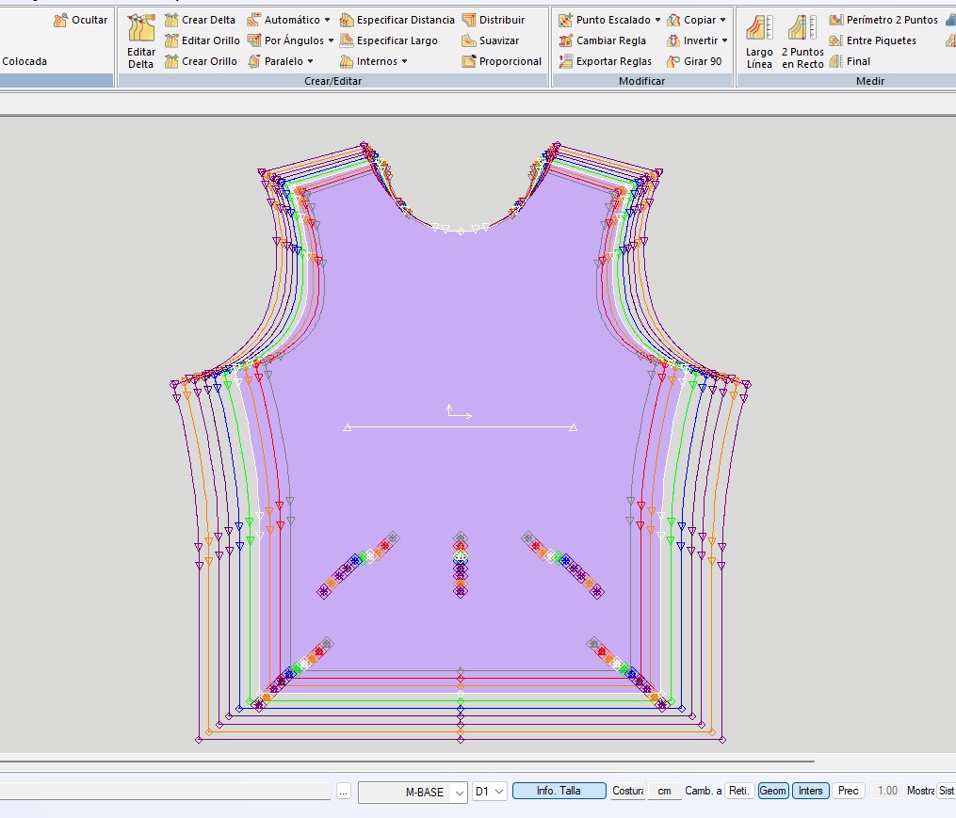
Task: Toggle the Info. Talla button
Action: click(559, 791)
